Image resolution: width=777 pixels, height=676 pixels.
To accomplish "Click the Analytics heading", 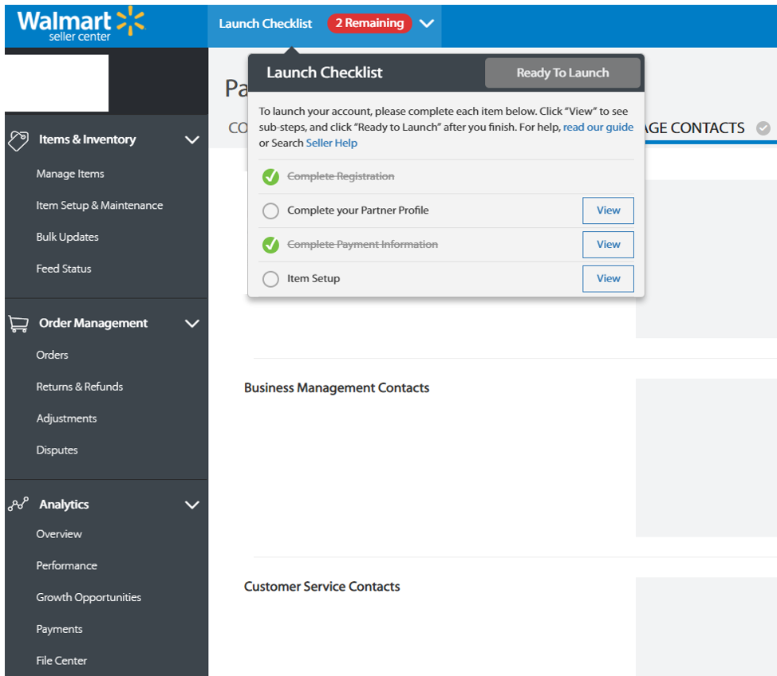I will tap(64, 505).
